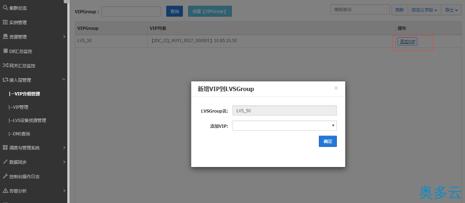The height and width of the screenshot is (203, 465).
Task: Close the 新增VIP到LVSGroup dialog
Action: [336, 88]
